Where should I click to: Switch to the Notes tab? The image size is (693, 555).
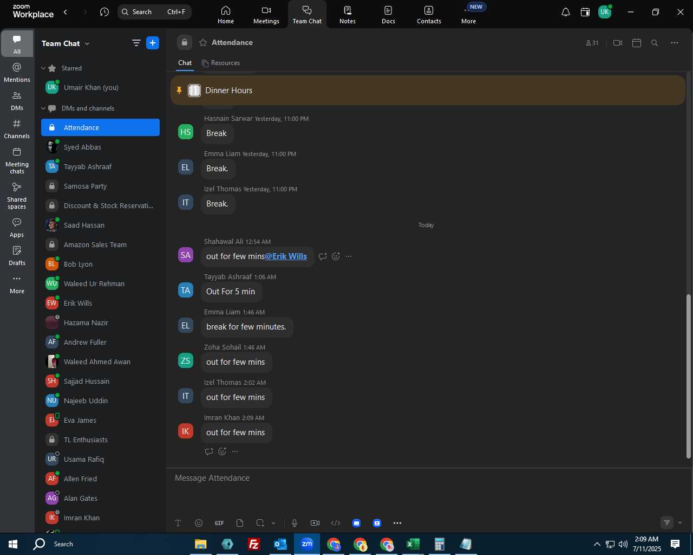tap(348, 15)
